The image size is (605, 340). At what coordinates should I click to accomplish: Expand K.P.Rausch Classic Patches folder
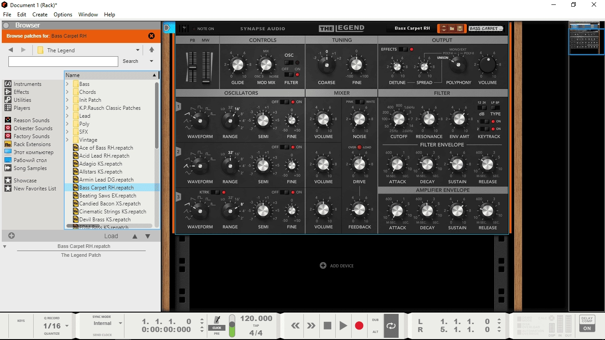(67, 108)
